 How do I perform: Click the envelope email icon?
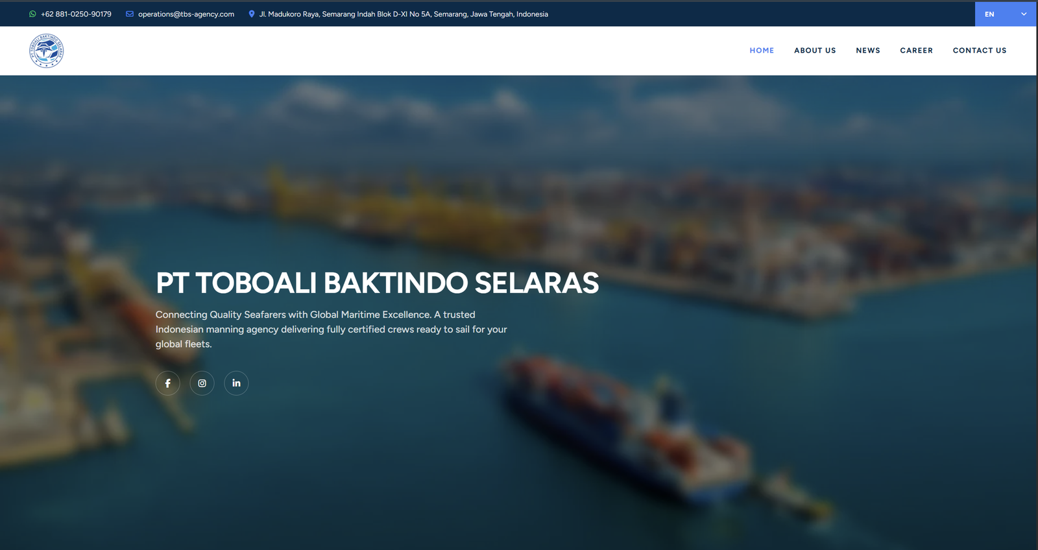[130, 14]
